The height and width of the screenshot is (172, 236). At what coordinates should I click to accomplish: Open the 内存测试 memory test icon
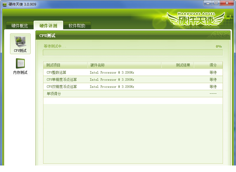20,66
